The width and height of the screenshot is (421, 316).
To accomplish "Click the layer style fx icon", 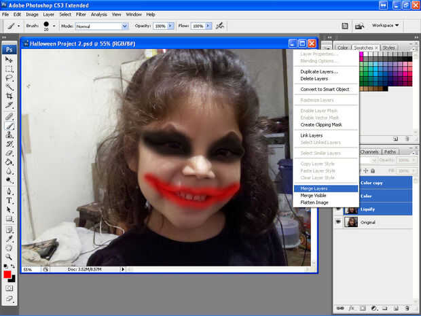I will [351, 309].
